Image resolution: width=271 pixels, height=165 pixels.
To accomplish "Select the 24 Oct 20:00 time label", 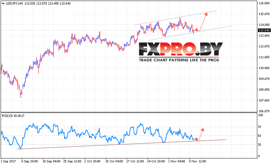I will click(156, 161).
